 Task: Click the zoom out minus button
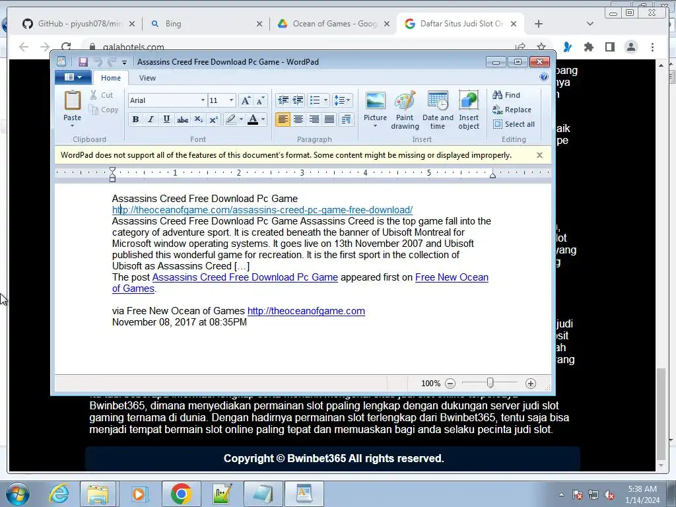click(x=450, y=384)
